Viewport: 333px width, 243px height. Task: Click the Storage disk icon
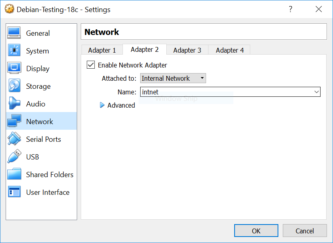[x=14, y=86]
